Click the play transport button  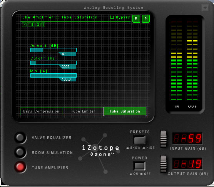[x=28, y=25]
